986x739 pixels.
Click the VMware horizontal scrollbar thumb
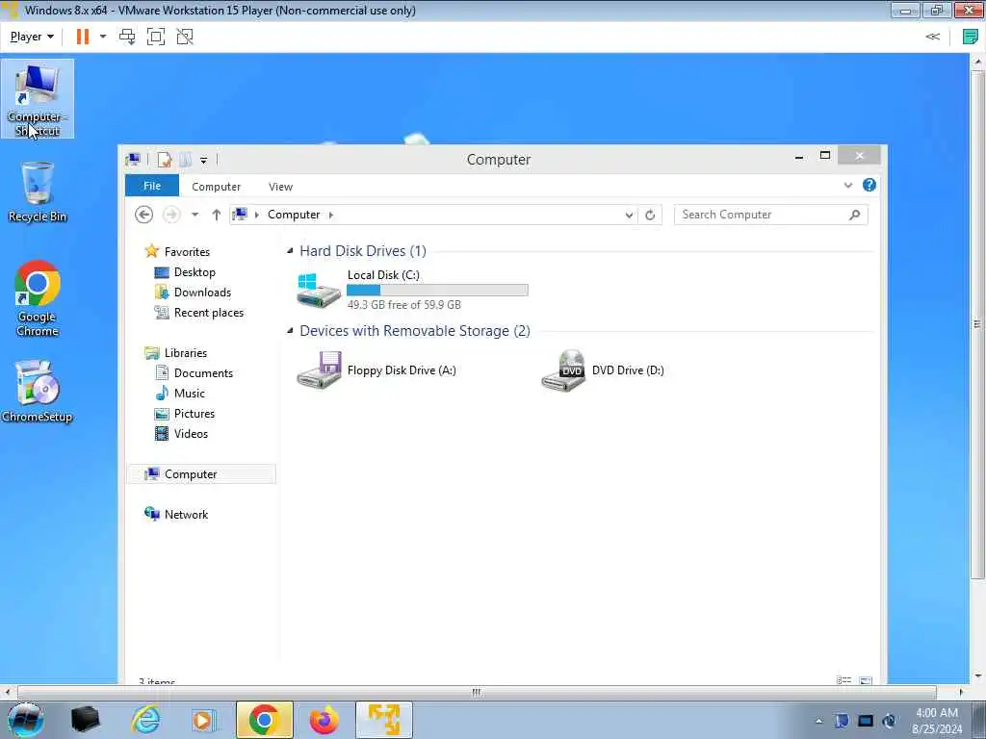[x=477, y=693]
